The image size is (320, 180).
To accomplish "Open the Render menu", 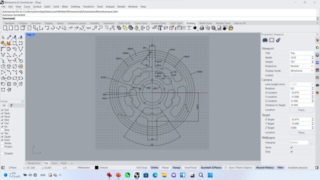I will point(121,6).
